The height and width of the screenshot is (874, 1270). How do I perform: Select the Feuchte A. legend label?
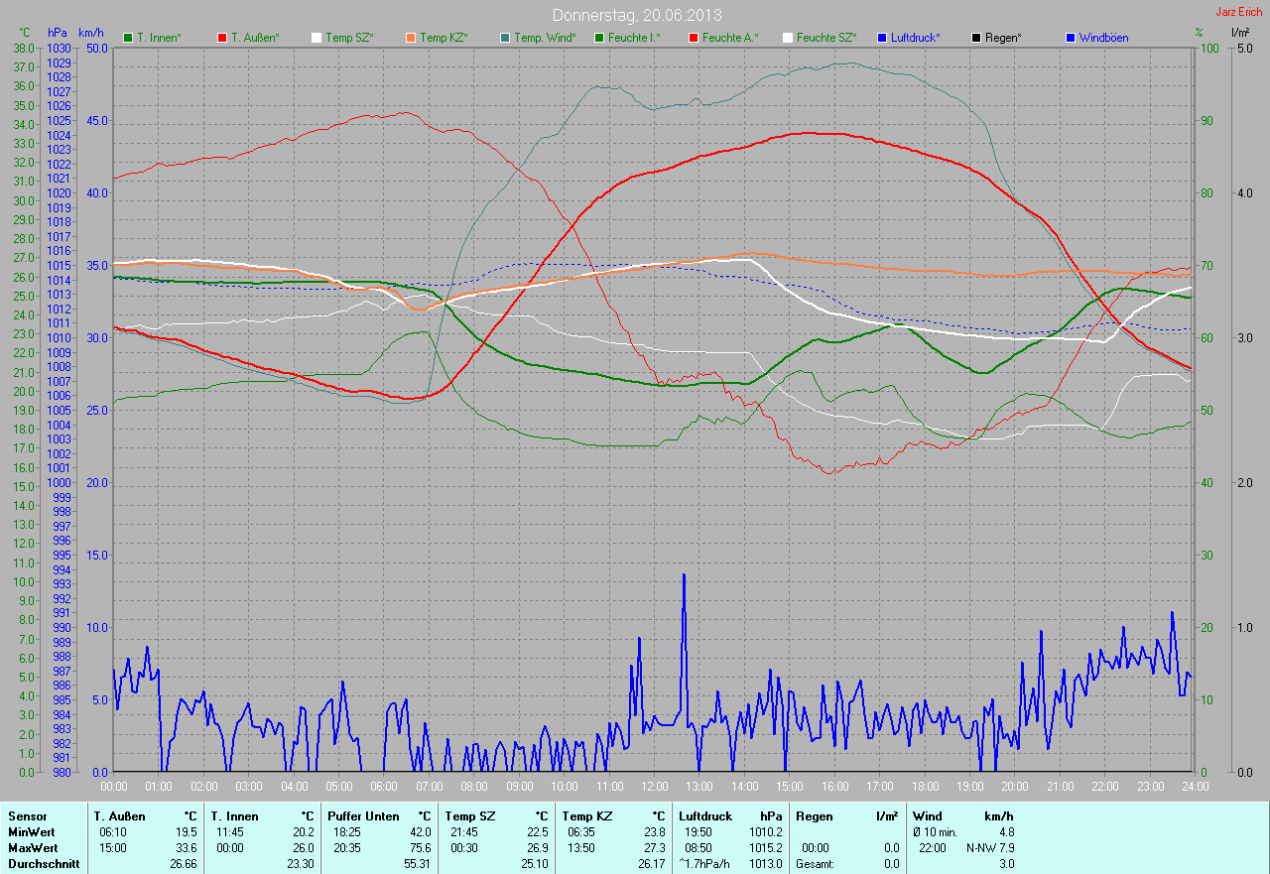coord(729,38)
